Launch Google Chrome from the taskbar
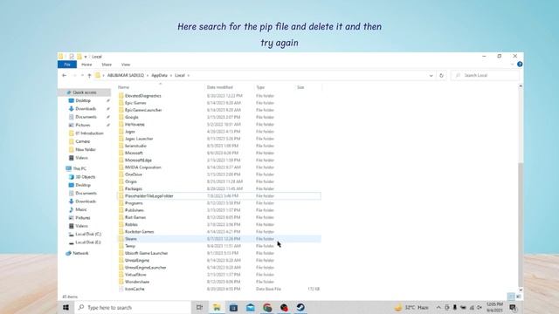559x314 pixels. 267,307
